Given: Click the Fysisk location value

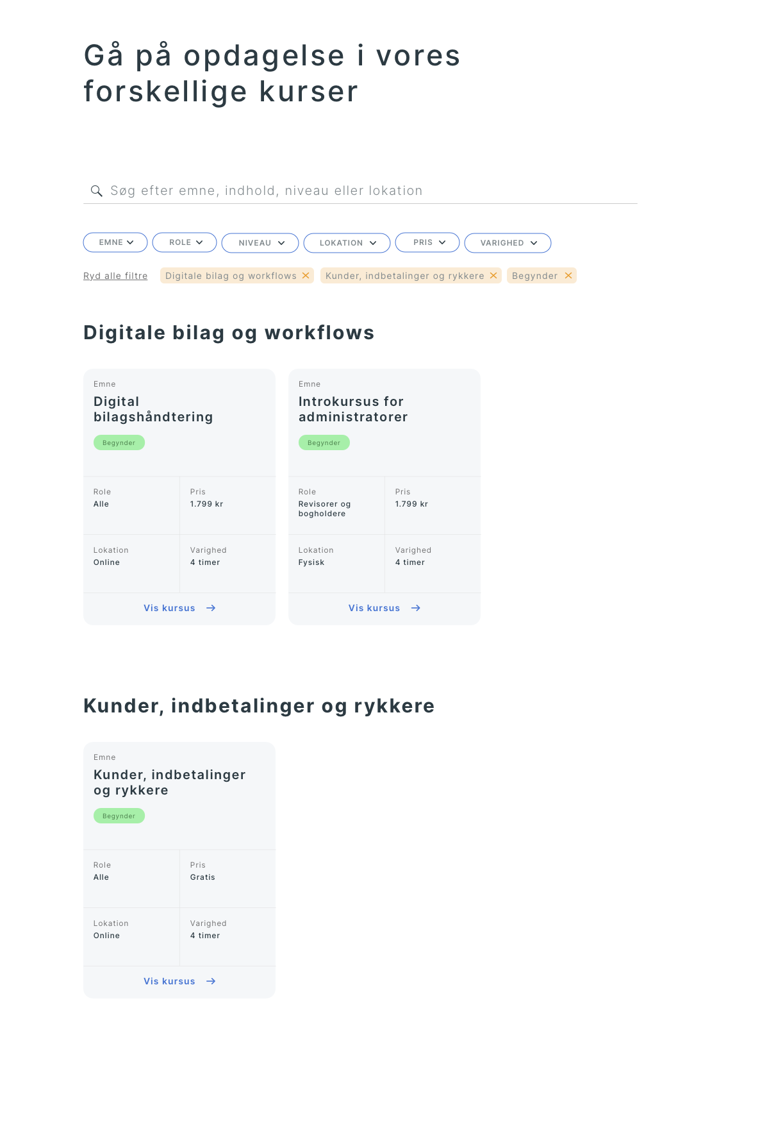Looking at the screenshot, I should click(311, 562).
